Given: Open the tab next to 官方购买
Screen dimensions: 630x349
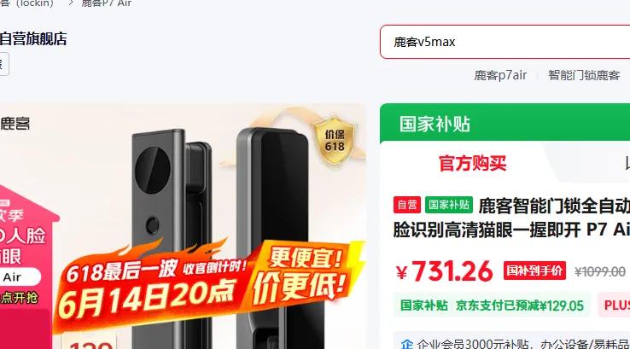Looking at the screenshot, I should coord(627,164).
